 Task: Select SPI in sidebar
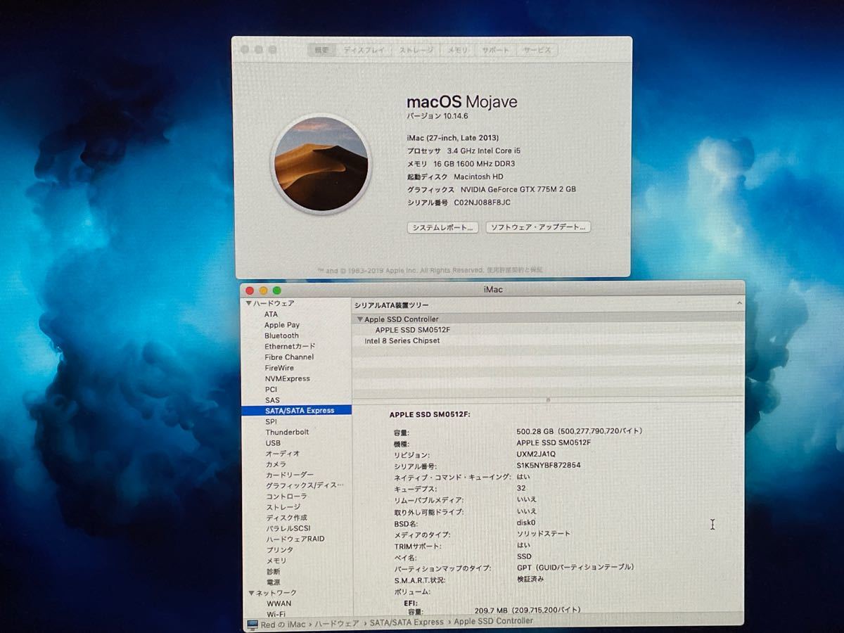271,421
